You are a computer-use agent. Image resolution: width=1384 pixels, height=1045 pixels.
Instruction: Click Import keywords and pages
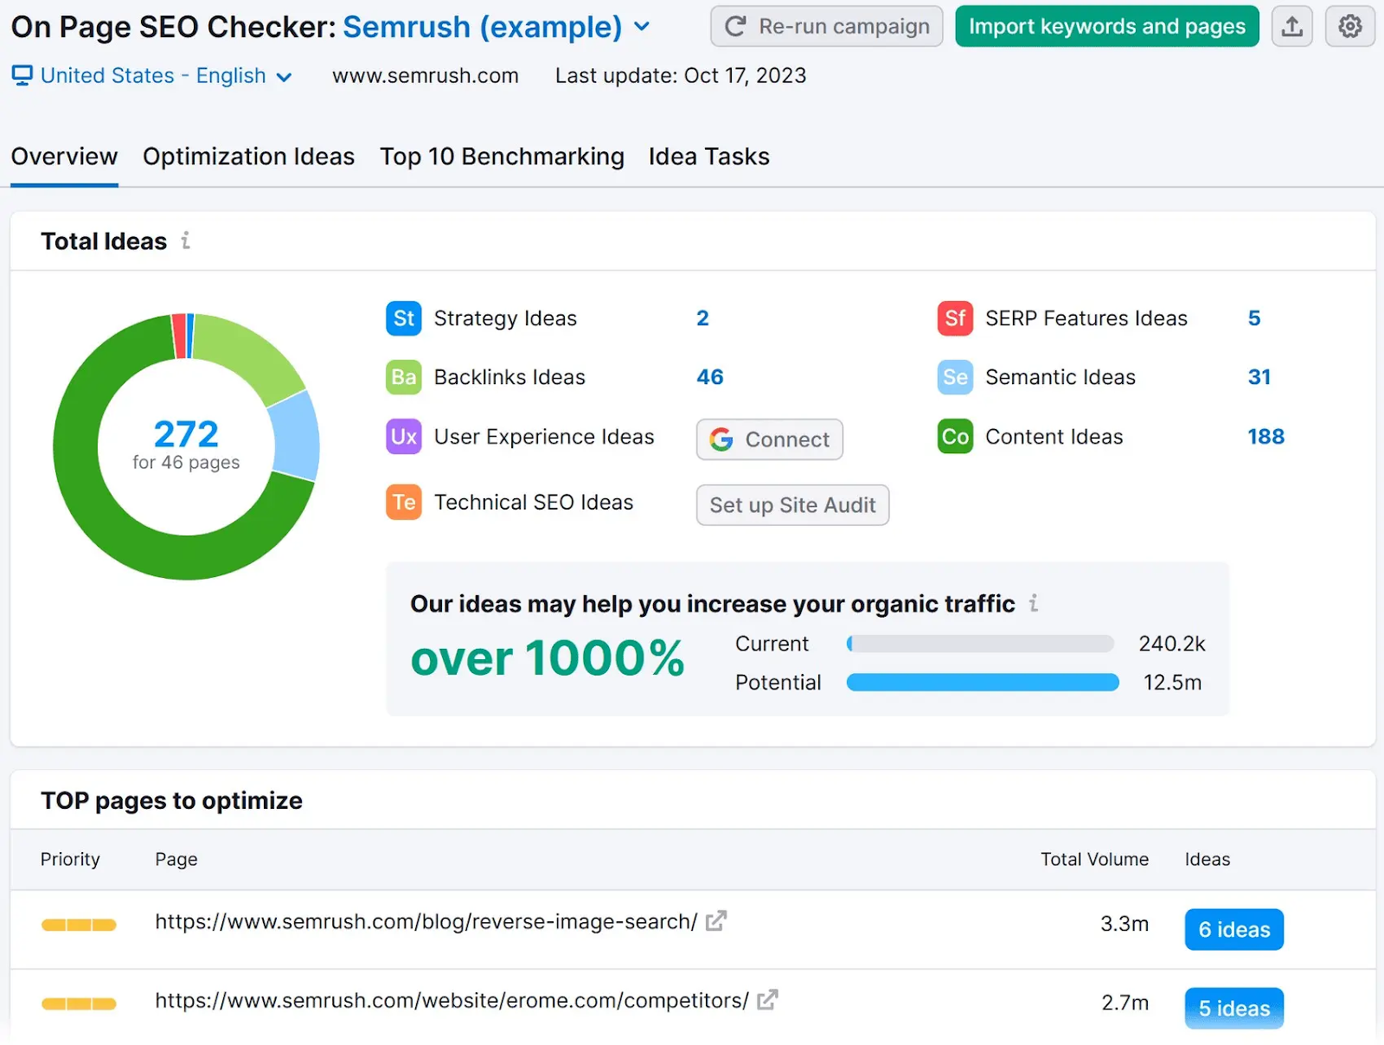[x=1106, y=26]
